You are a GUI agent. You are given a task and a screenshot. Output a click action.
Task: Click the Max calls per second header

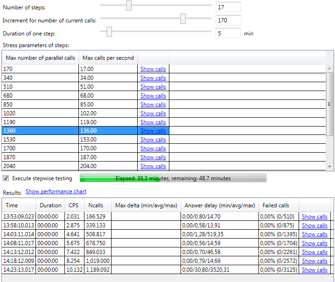pos(108,58)
